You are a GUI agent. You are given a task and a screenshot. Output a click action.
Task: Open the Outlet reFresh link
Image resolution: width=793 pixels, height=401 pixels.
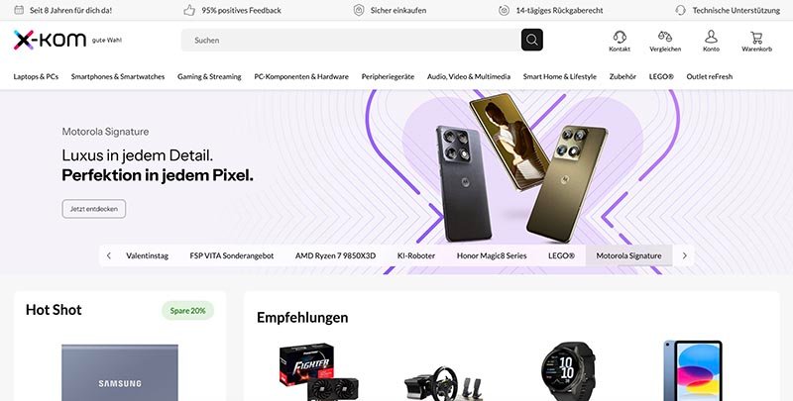pos(710,77)
